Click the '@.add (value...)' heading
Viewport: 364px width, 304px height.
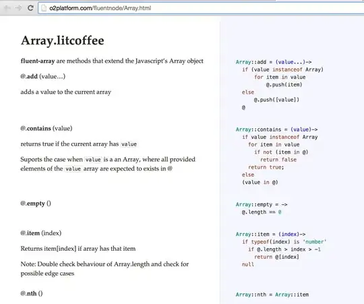(x=43, y=76)
